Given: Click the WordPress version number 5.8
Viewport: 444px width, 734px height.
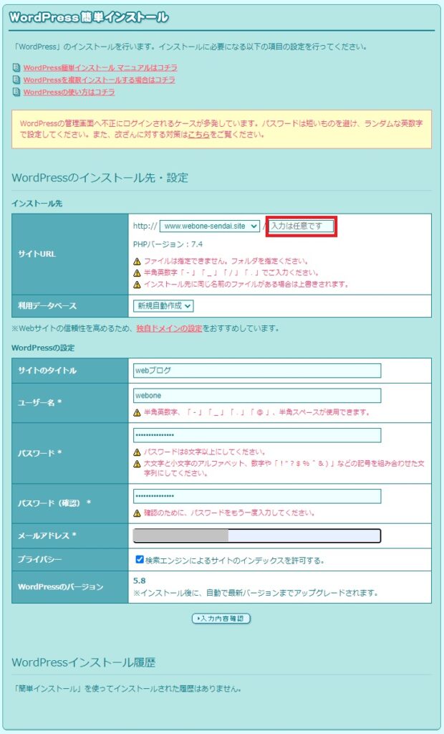Looking at the screenshot, I should point(140,581).
